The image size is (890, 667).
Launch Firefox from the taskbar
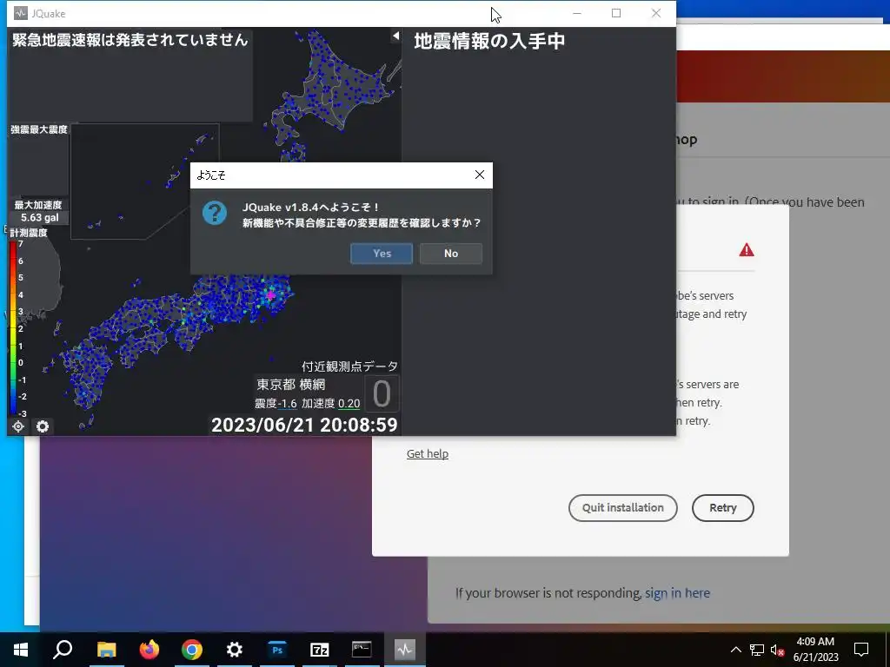149,650
